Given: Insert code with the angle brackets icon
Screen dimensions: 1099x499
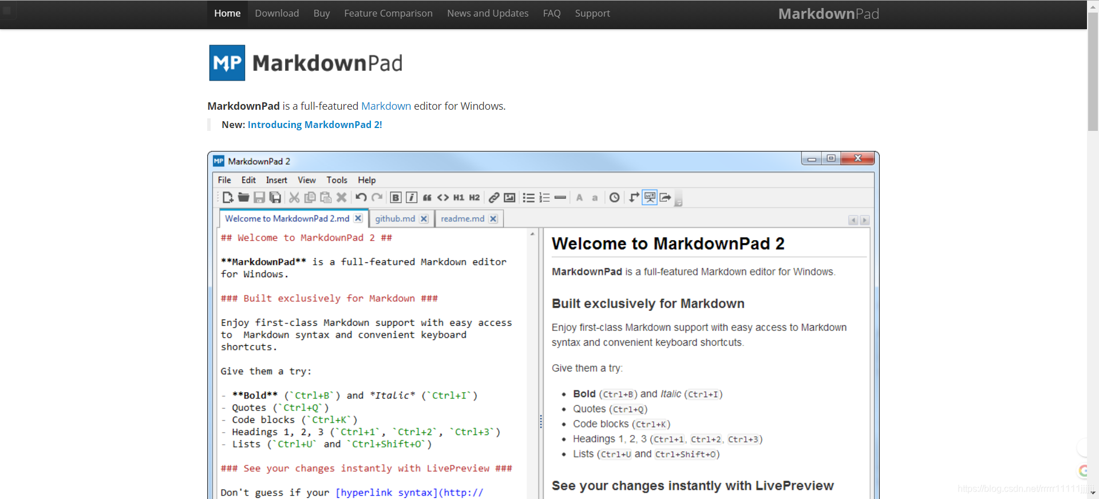Looking at the screenshot, I should tap(443, 198).
